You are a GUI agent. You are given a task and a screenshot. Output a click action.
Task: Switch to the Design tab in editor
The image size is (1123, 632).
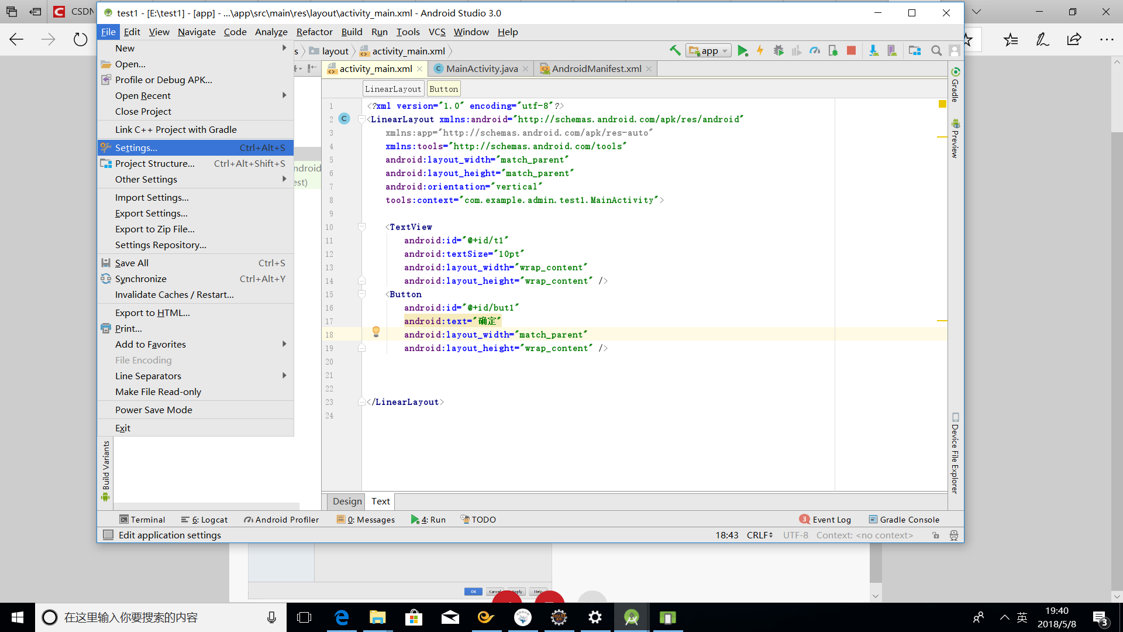pyautogui.click(x=346, y=501)
